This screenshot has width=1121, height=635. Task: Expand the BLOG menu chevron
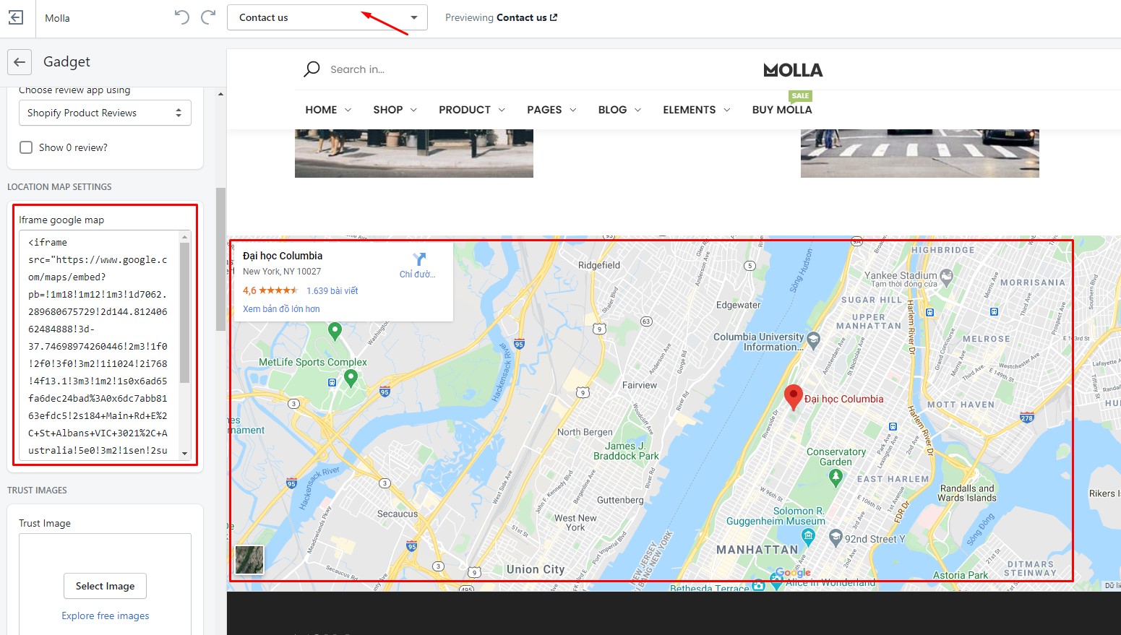637,110
